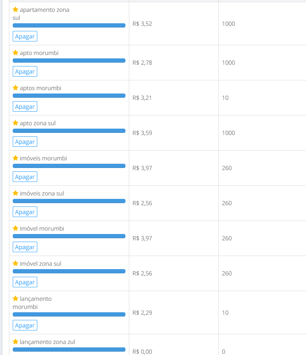Toggle the star for imóveis zona sul
Viewport: 306px width, 355px height.
(16, 193)
